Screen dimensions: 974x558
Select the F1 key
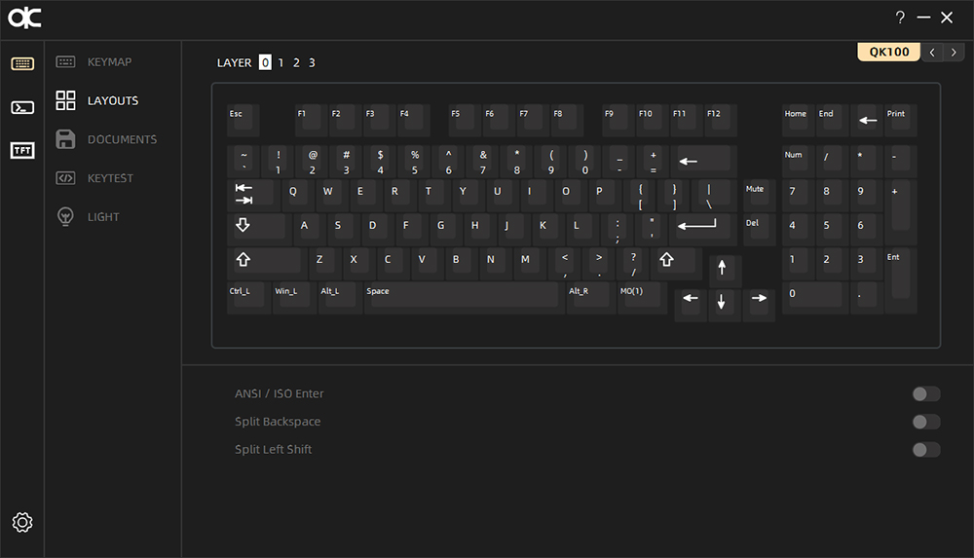point(311,120)
